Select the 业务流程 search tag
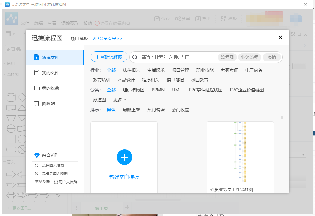 (x=249, y=57)
